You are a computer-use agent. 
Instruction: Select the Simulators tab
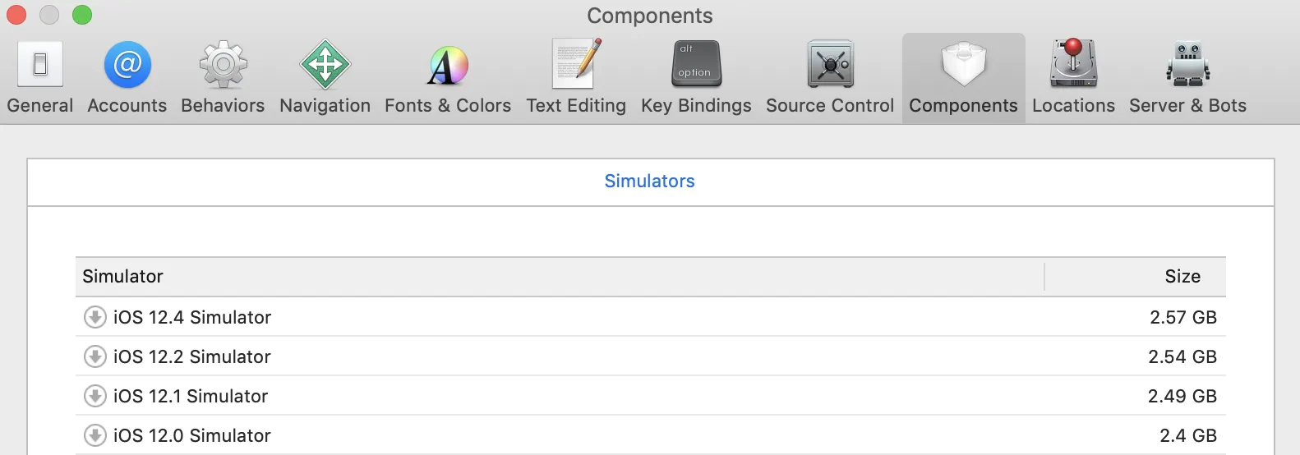coord(649,182)
